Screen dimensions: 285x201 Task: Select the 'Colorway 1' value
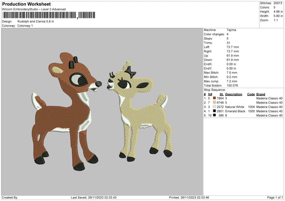pyautogui.click(x=25, y=26)
